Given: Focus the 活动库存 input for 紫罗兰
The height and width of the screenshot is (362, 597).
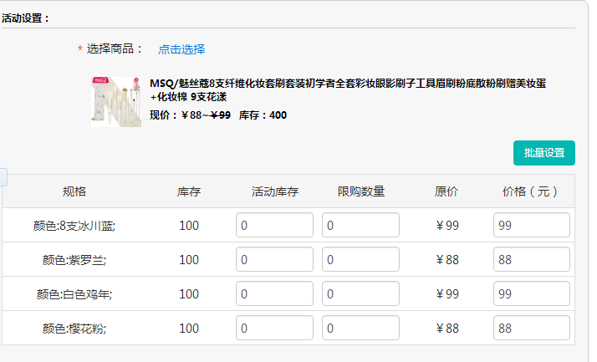Looking at the screenshot, I should [x=274, y=260].
